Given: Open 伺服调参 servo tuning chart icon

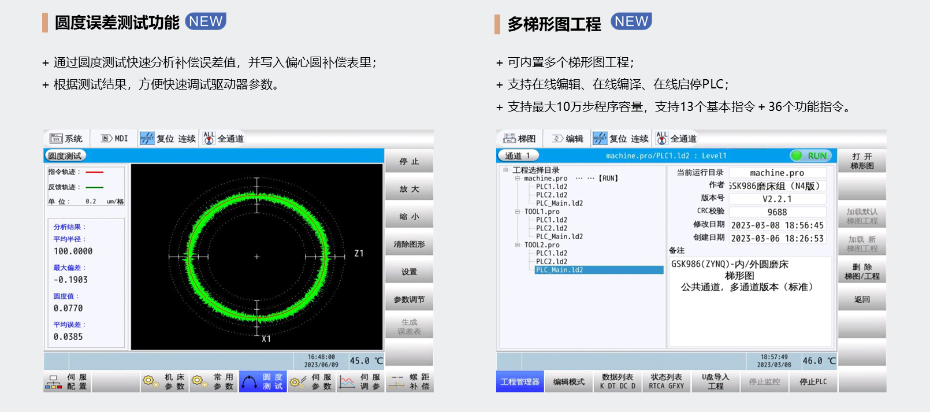Looking at the screenshot, I should 347,382.
